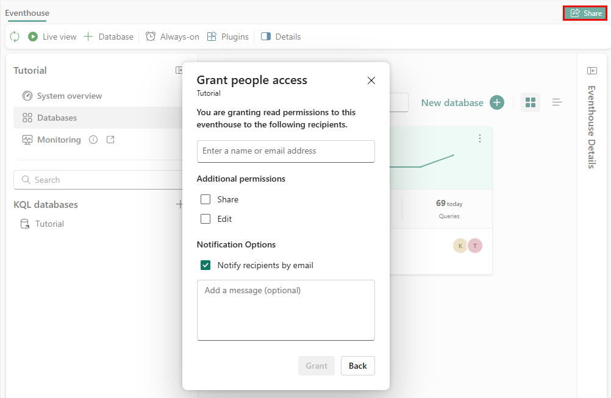Select System overview in the sidebar
This screenshot has height=398, width=611.
point(69,96)
